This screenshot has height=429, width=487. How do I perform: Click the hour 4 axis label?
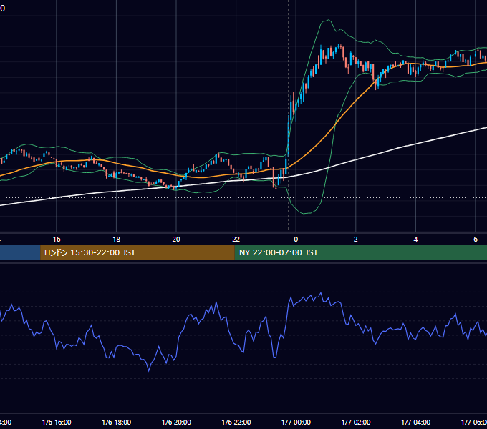pyautogui.click(x=415, y=240)
